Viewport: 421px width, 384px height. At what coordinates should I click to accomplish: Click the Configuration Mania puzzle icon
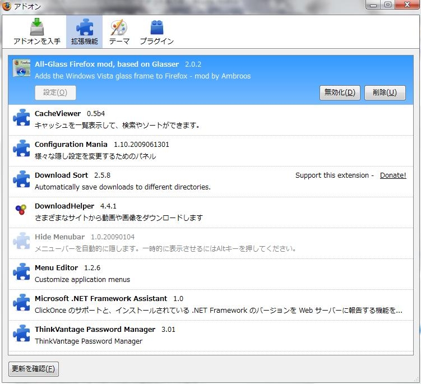[21, 148]
